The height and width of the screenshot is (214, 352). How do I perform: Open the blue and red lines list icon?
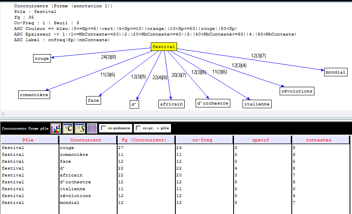[x=92, y=128]
